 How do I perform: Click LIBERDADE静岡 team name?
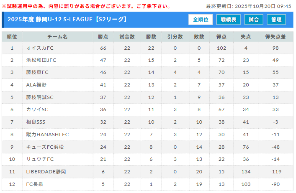tap(46, 172)
